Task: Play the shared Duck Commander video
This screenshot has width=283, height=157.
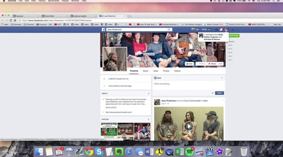Action: coord(189,126)
